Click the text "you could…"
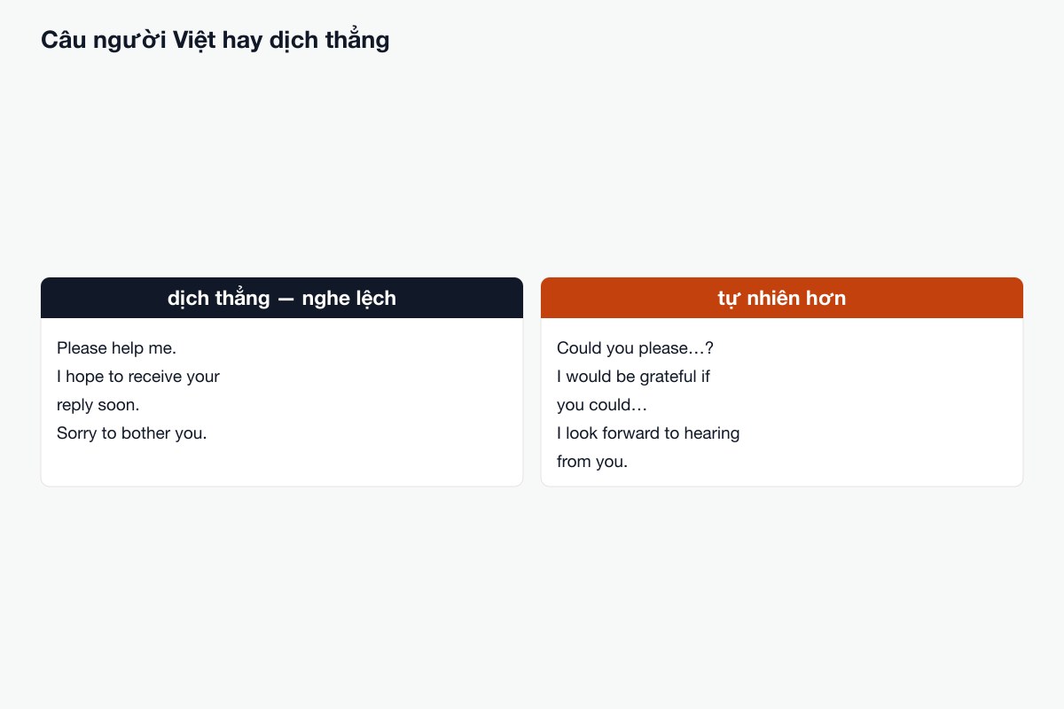1064x709 pixels. click(602, 405)
